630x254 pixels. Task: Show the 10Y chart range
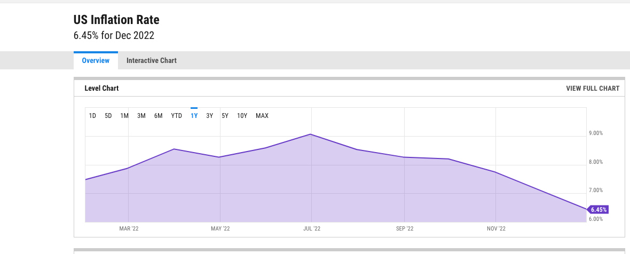coord(242,116)
